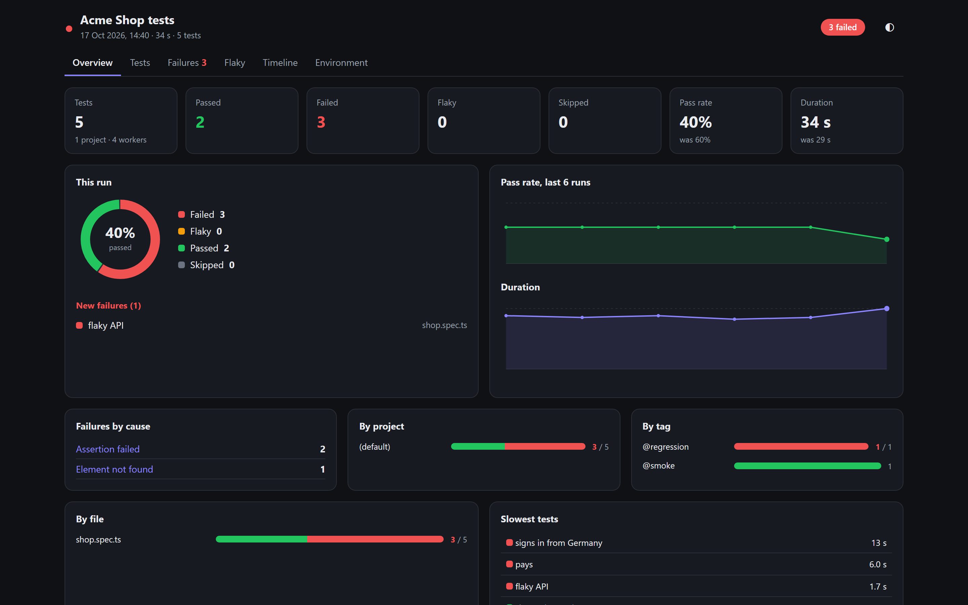The image size is (968, 605).
Task: Click the latest point on Pass rate chart
Action: click(x=887, y=239)
